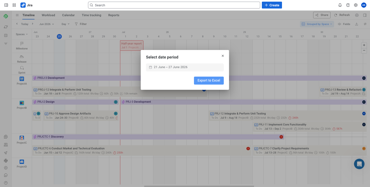Click the green app logo in left sidebar
The height and width of the screenshot is (187, 370).
click(x=6, y=16)
